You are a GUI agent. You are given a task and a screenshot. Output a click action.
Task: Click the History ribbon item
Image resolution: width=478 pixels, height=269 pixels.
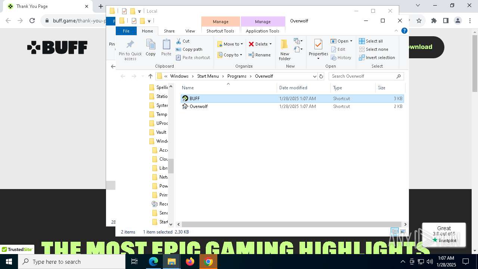[x=341, y=58]
